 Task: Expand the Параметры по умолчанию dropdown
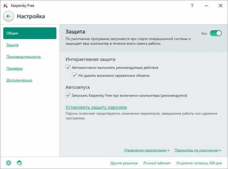point(198,150)
